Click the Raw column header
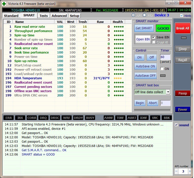This screenshot has width=194, height=178. point(100,22)
